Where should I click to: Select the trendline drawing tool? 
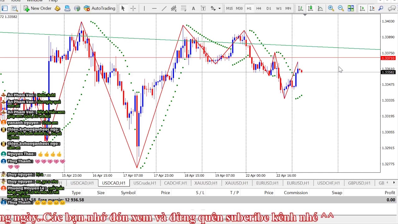(x=164, y=8)
